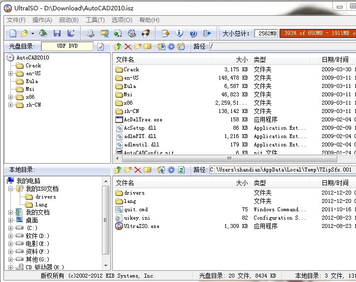Viewport: 356px width, 282px height.
Task: Click the notepad with gear toolbar icon
Action: (x=165, y=33)
